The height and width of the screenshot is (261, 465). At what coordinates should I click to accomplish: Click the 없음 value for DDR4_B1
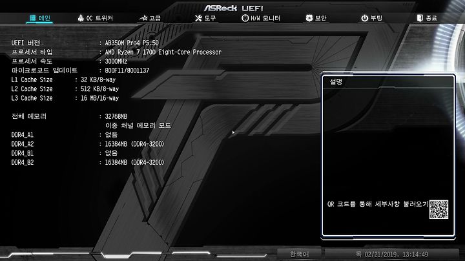[x=111, y=153]
